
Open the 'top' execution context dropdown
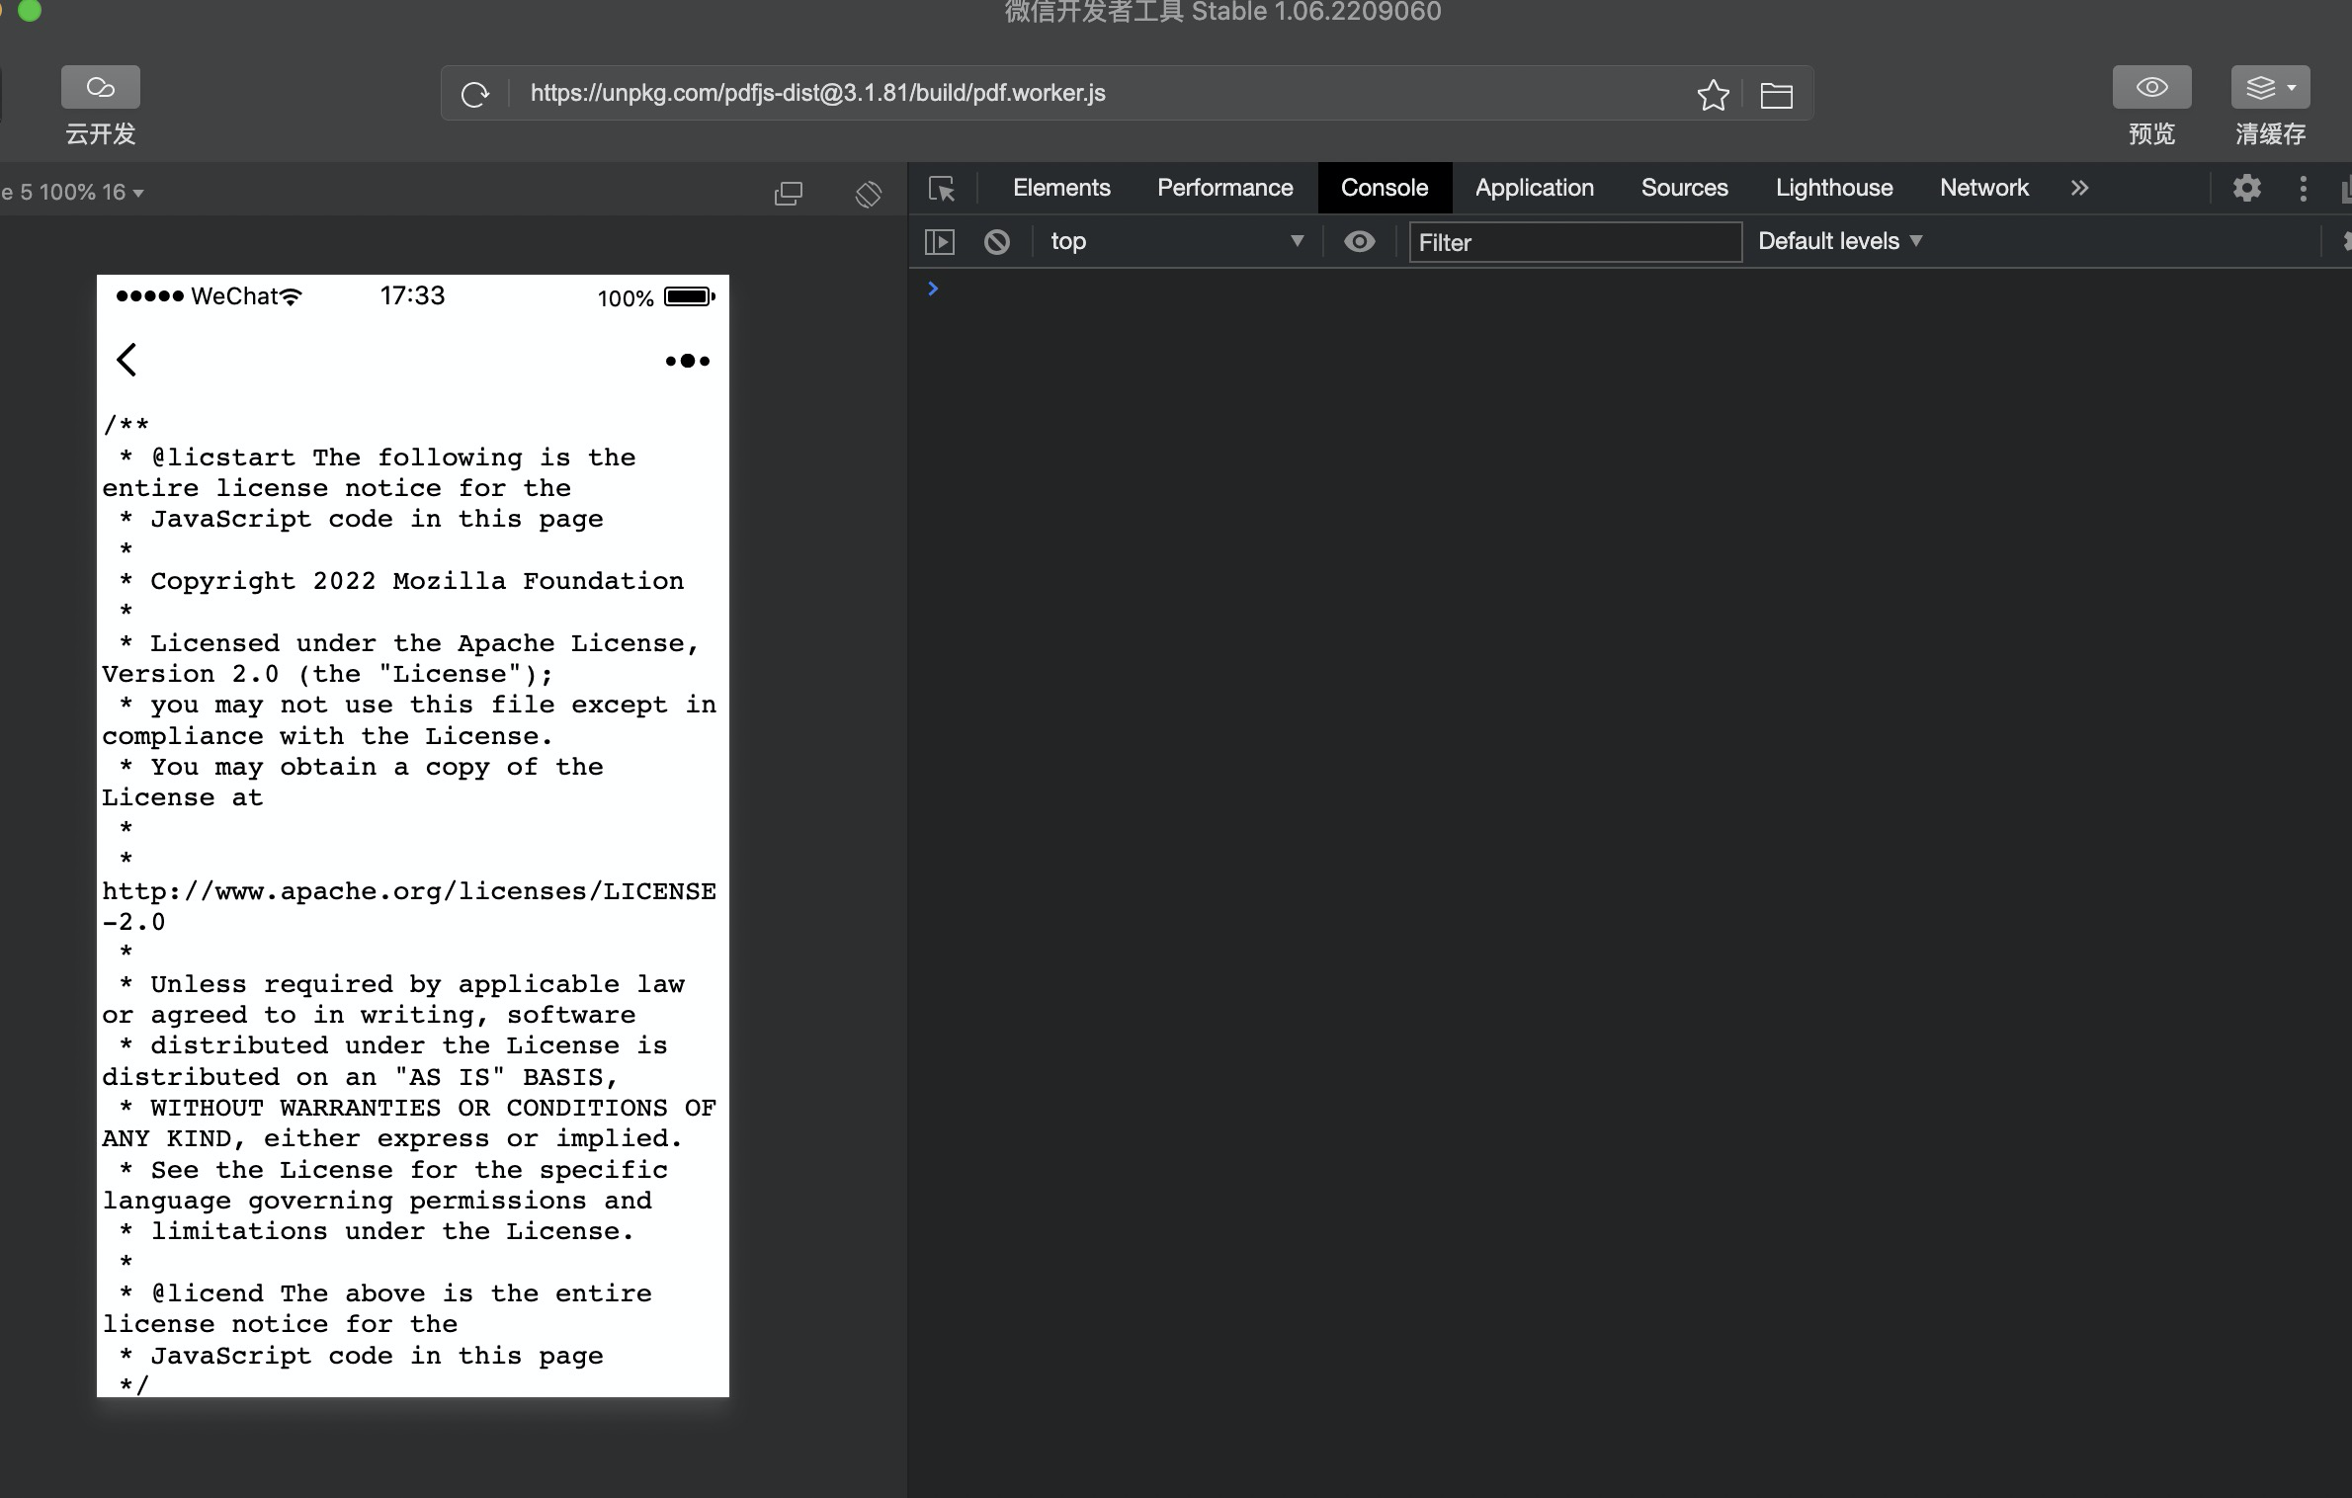pyautogui.click(x=1178, y=241)
